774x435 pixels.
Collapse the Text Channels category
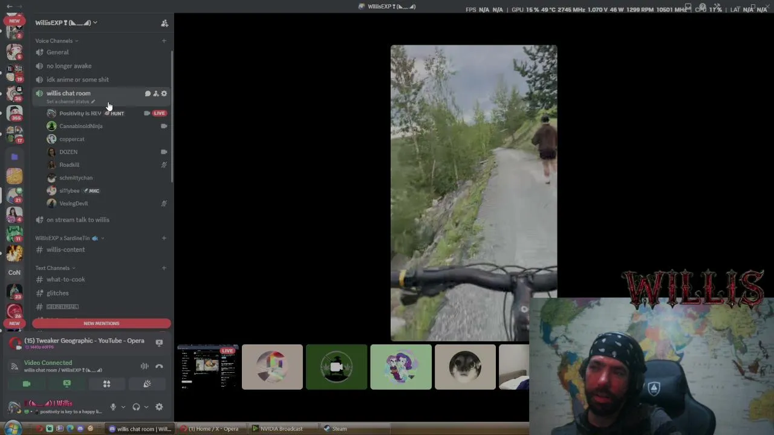(56, 268)
